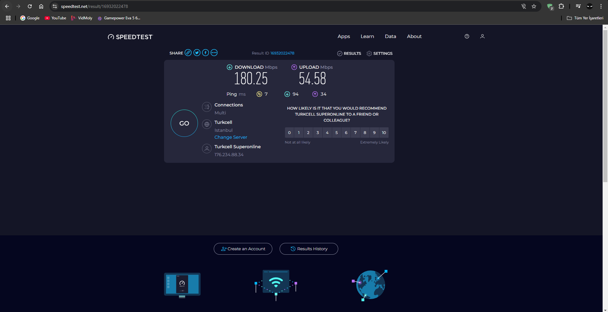Click the Connections icon
Image resolution: width=608 pixels, height=312 pixels.
207,107
